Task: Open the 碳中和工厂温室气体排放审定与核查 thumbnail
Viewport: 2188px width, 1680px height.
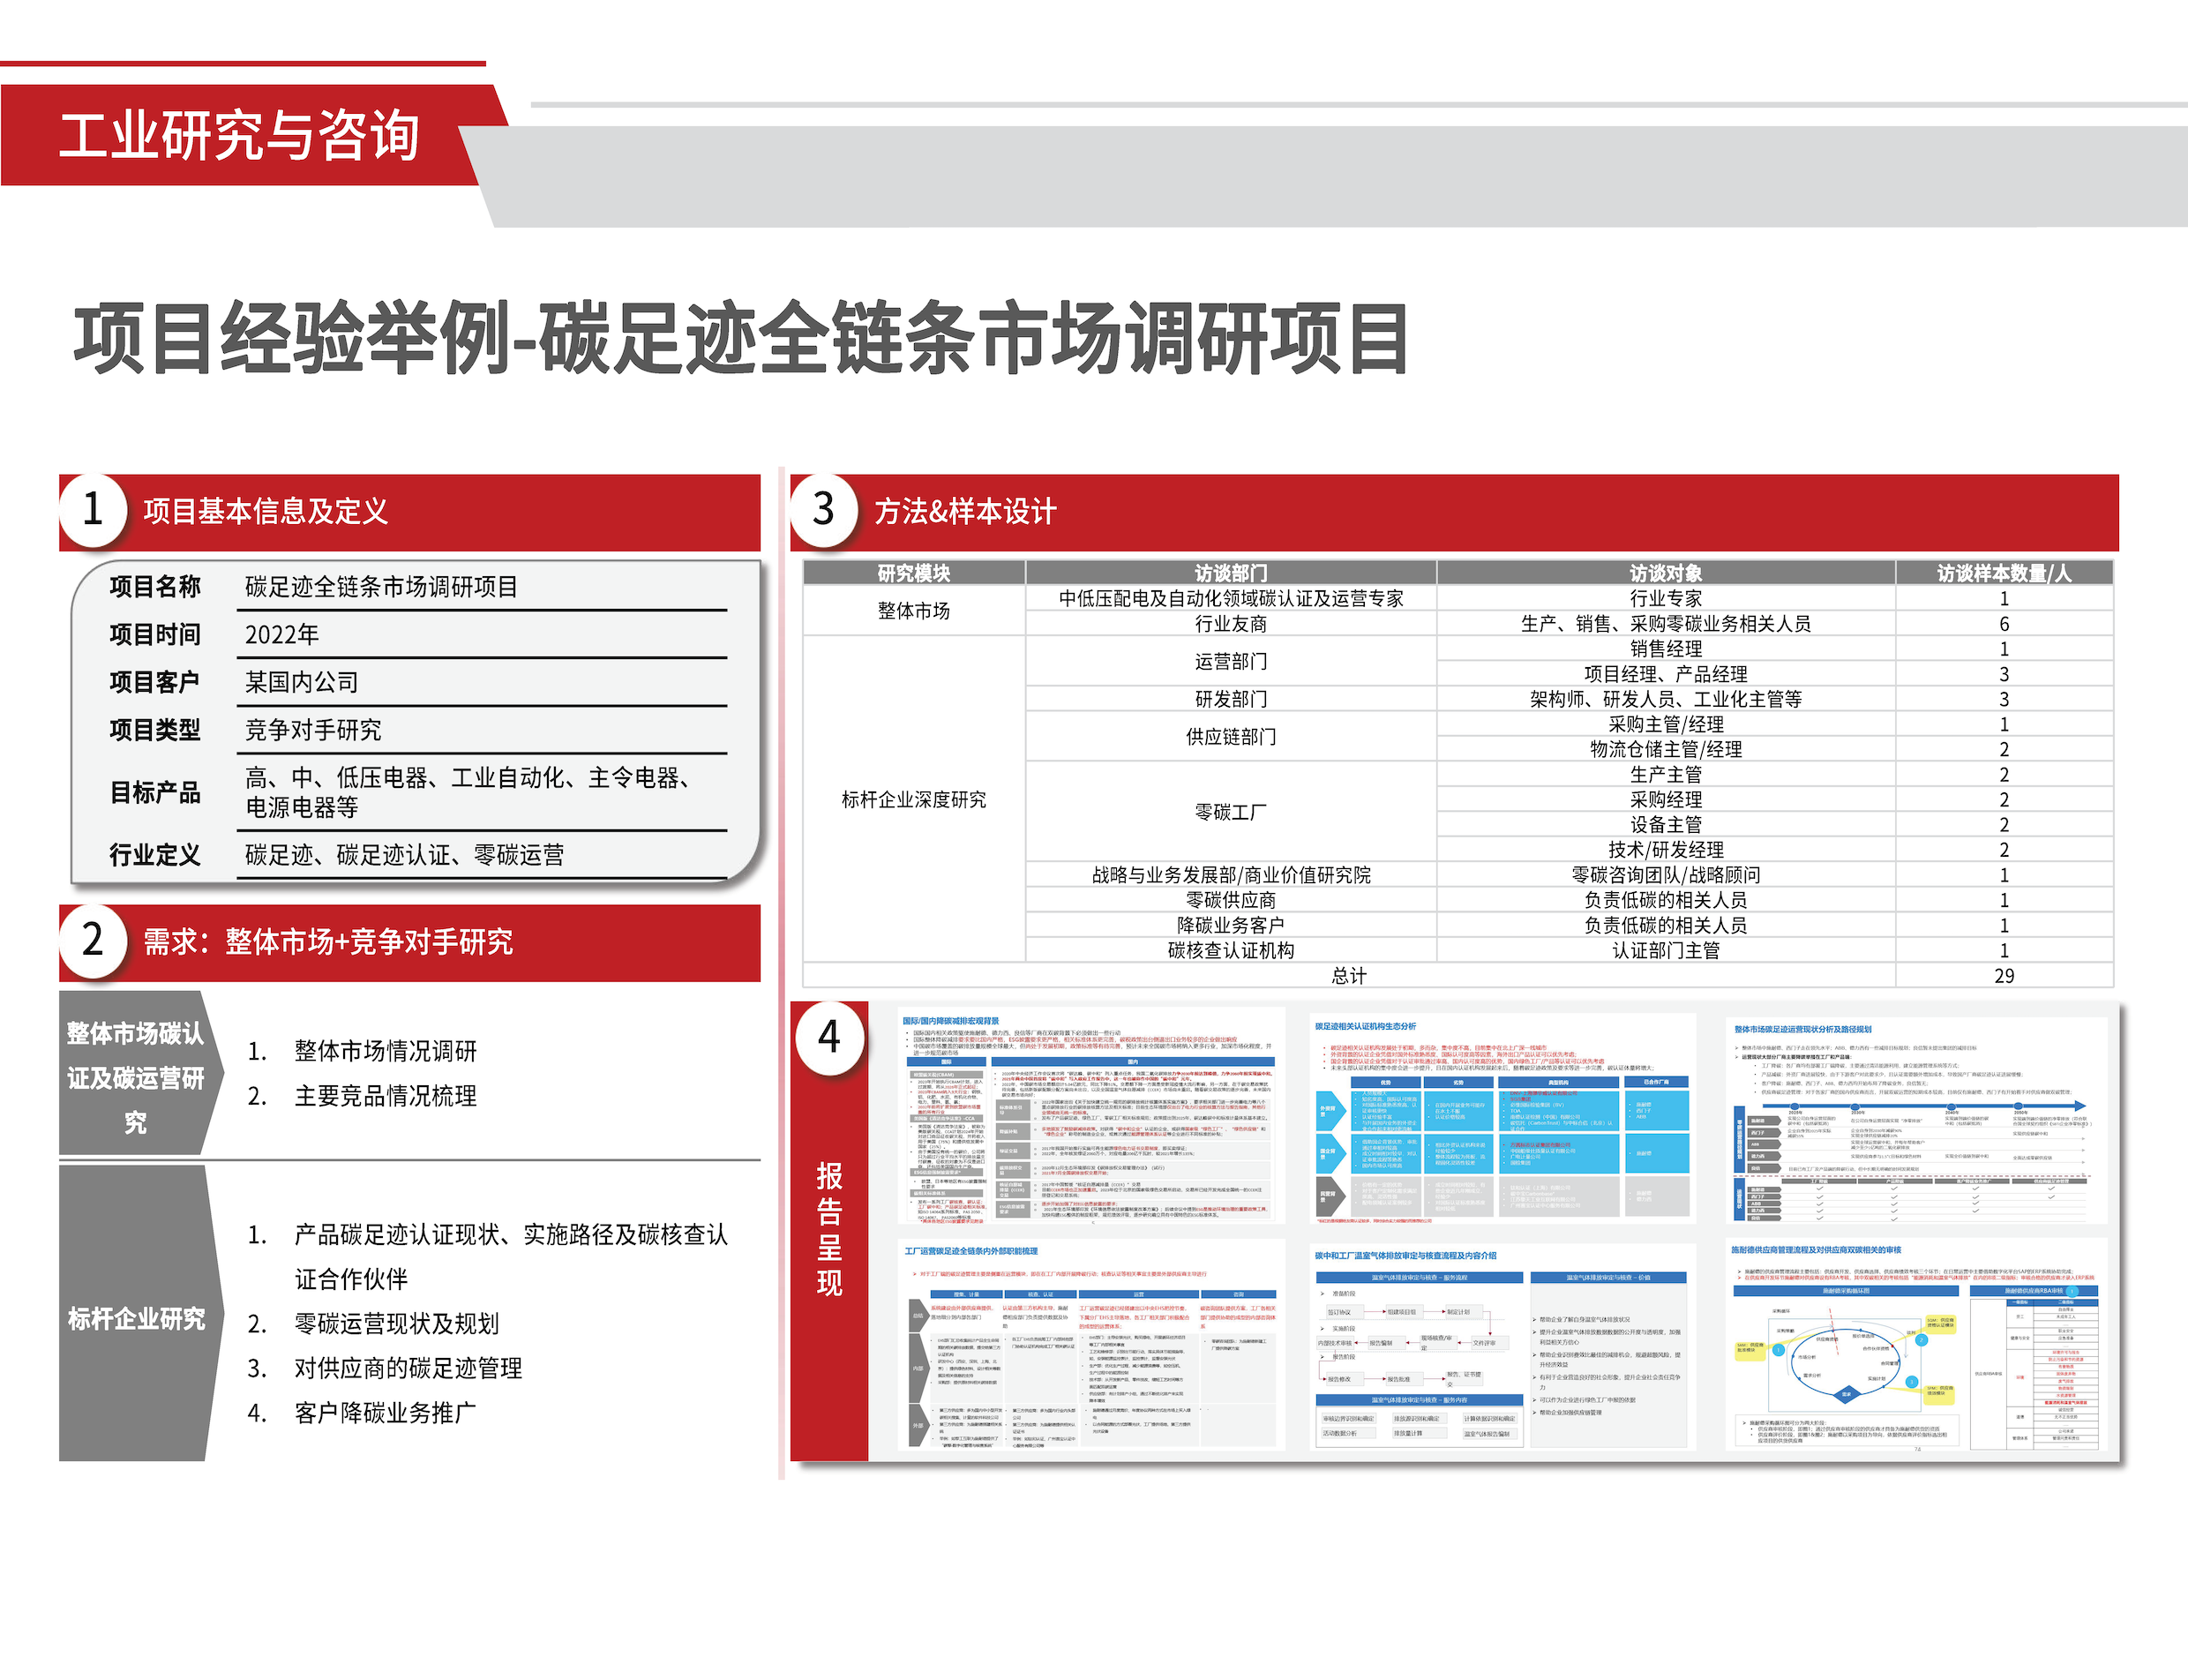Action: tap(1503, 1346)
